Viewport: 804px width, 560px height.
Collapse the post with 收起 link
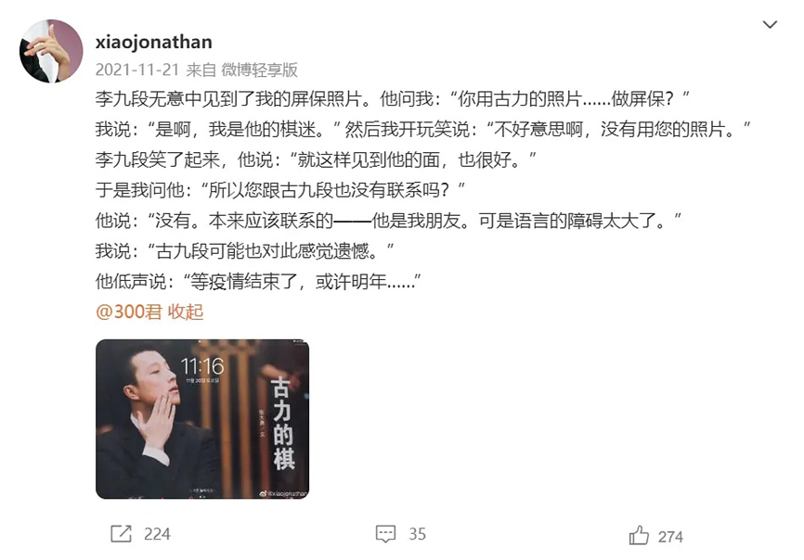click(186, 312)
